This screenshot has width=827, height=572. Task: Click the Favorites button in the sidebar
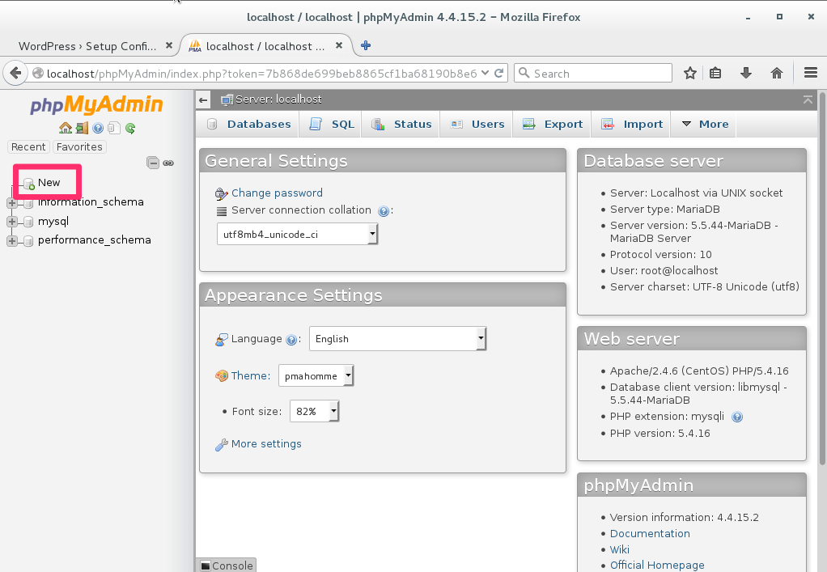[x=79, y=146]
